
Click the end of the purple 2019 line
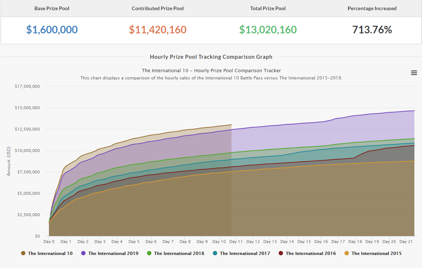point(414,111)
